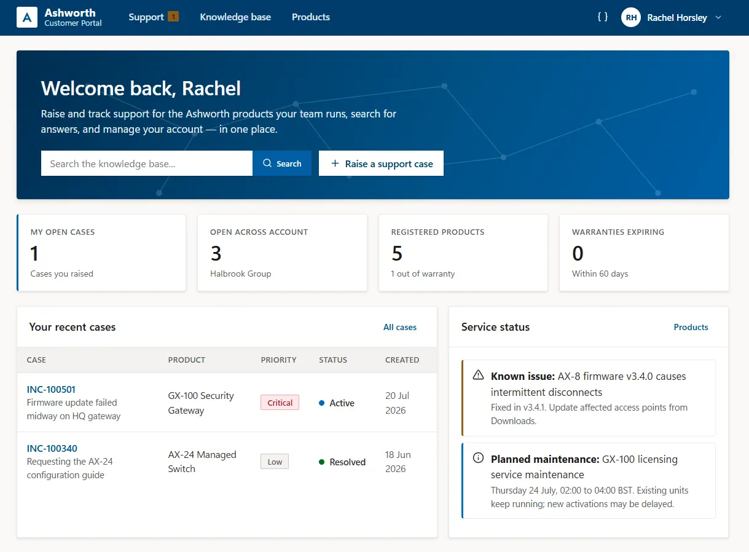
Task: Focus the Search the knowledge base field
Action: [147, 164]
